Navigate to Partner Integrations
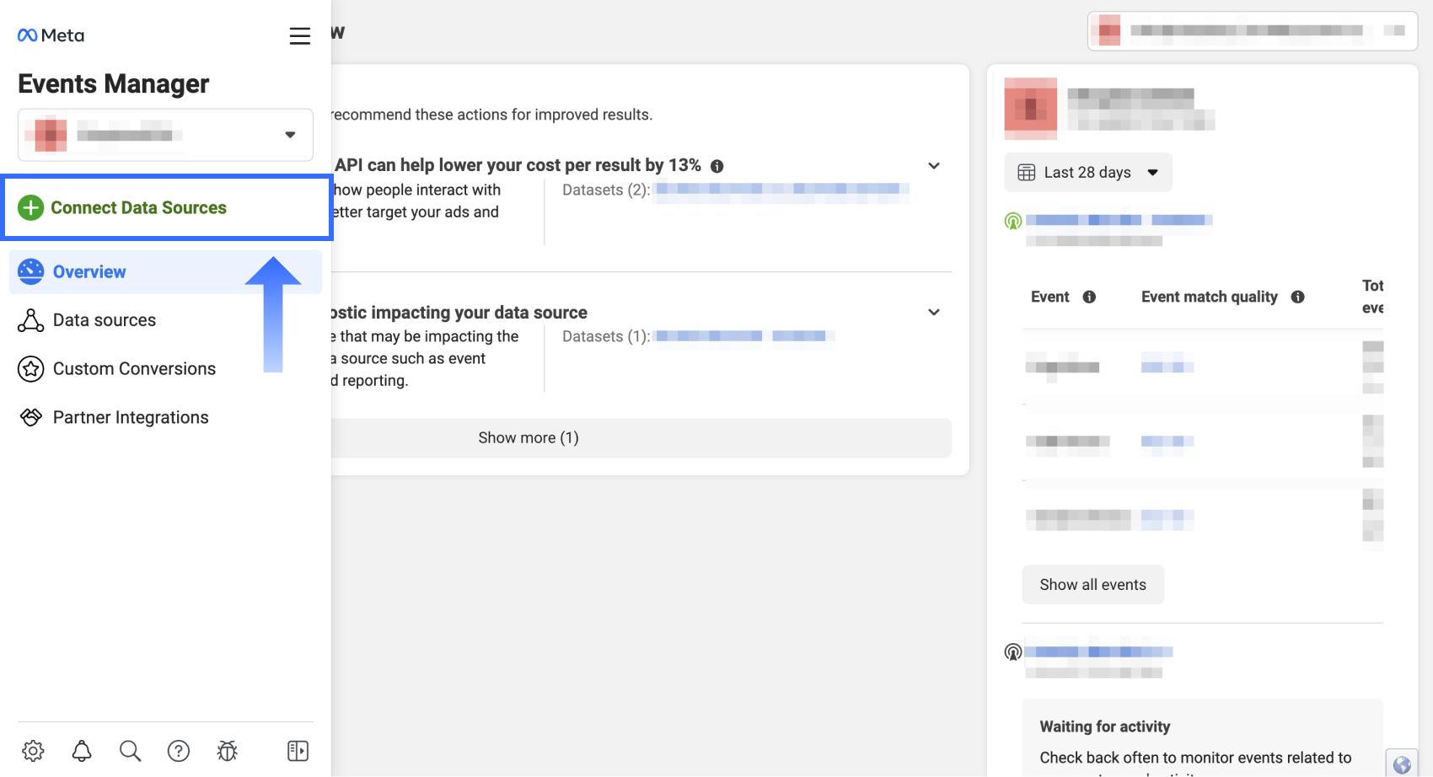The width and height of the screenshot is (1433, 777). point(131,418)
